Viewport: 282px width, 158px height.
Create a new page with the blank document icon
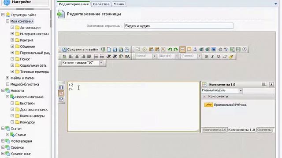coord(109,49)
